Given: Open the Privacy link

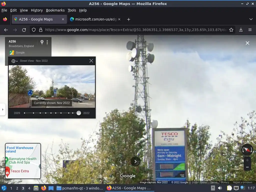Looking at the screenshot, I should pos(225,182).
